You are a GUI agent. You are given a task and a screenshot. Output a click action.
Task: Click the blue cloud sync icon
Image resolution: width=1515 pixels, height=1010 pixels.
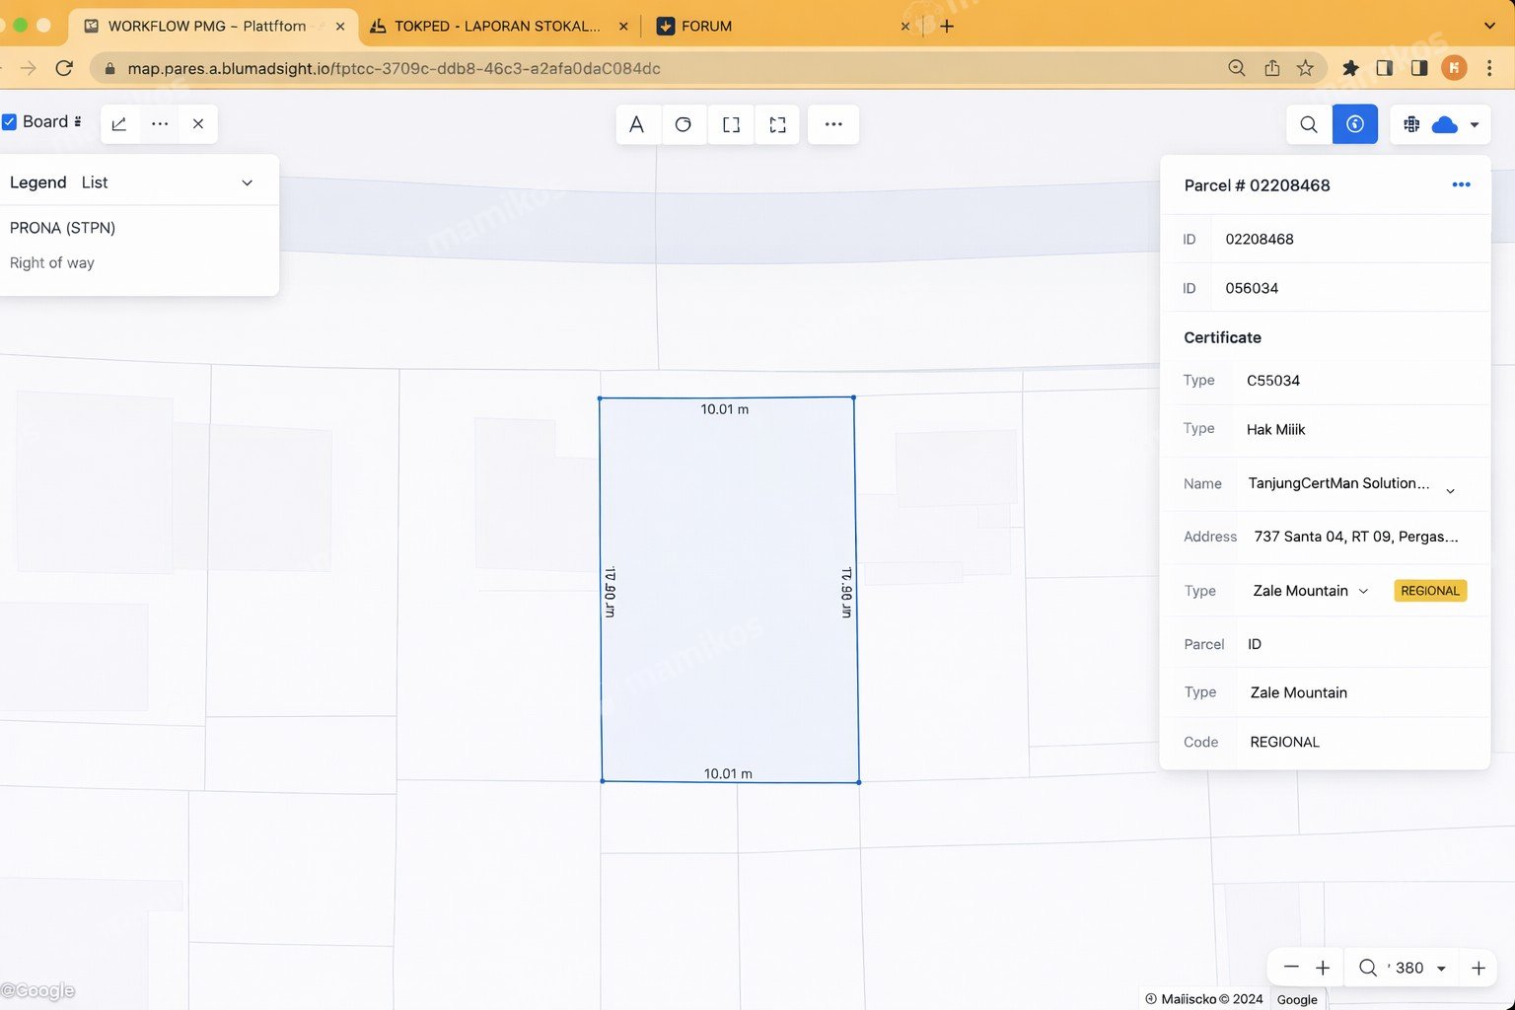[1445, 124]
